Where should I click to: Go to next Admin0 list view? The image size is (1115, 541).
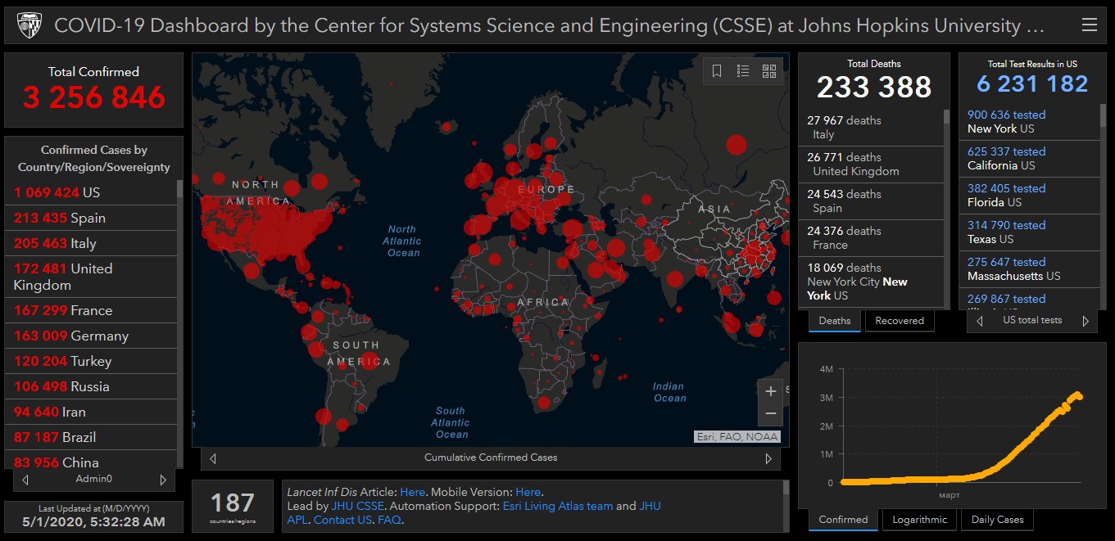click(163, 480)
